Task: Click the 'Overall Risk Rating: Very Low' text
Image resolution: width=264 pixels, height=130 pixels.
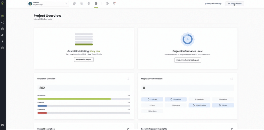Action: pyautogui.click(x=84, y=51)
